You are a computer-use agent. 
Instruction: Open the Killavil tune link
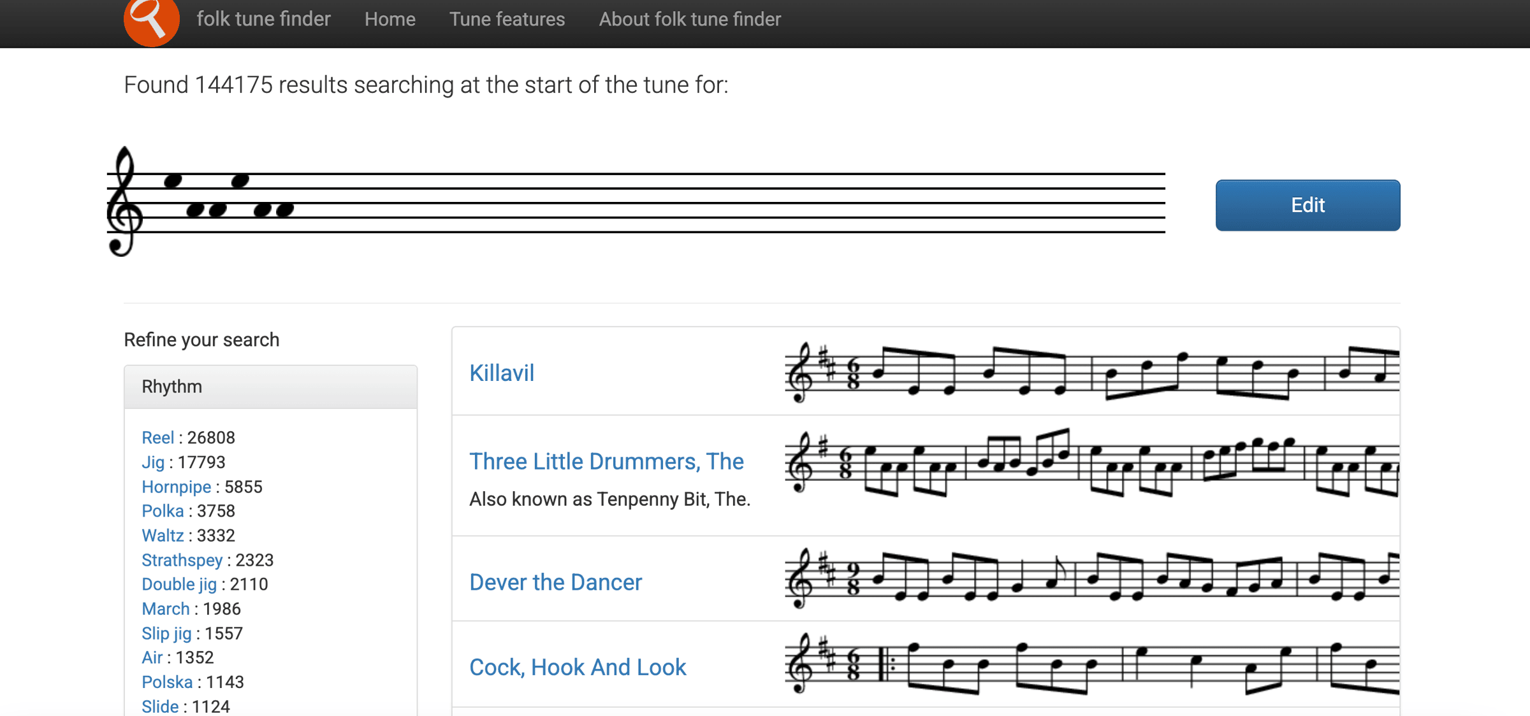click(x=502, y=373)
